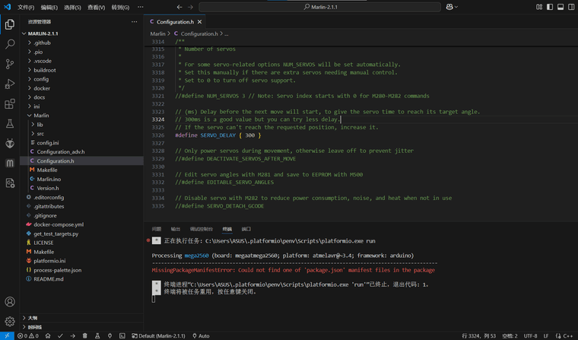Open the Copilot dropdown chevron
578x340 pixels.
coord(456,7)
